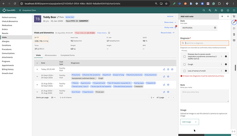Expand the Today 09:35 AM visit row
The width and height of the screenshot is (237, 136).
(37, 69)
